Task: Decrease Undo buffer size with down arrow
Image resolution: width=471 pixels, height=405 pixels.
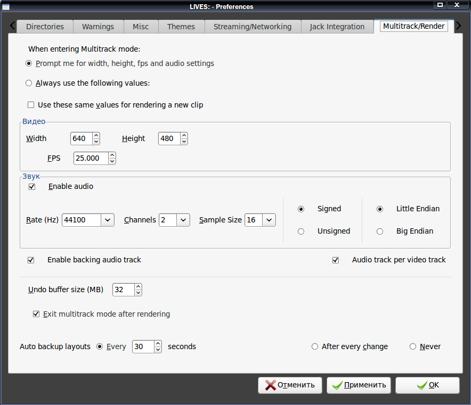Action: point(138,293)
